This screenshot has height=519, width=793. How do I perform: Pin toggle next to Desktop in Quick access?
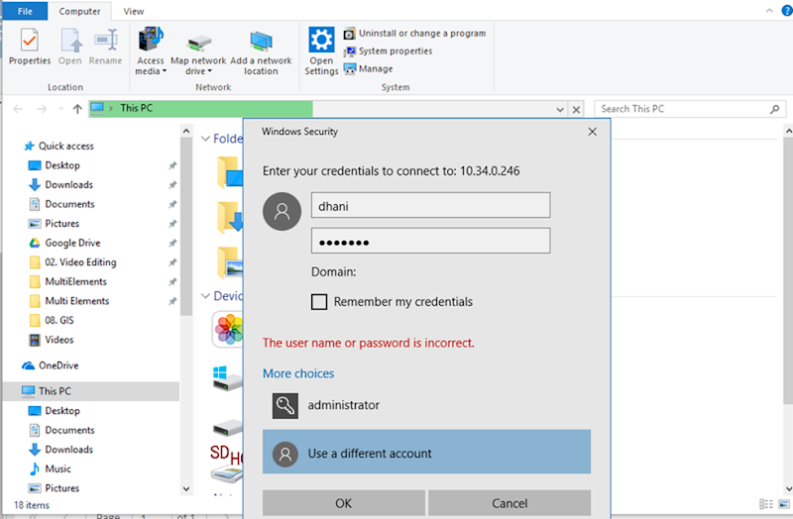coord(172,165)
